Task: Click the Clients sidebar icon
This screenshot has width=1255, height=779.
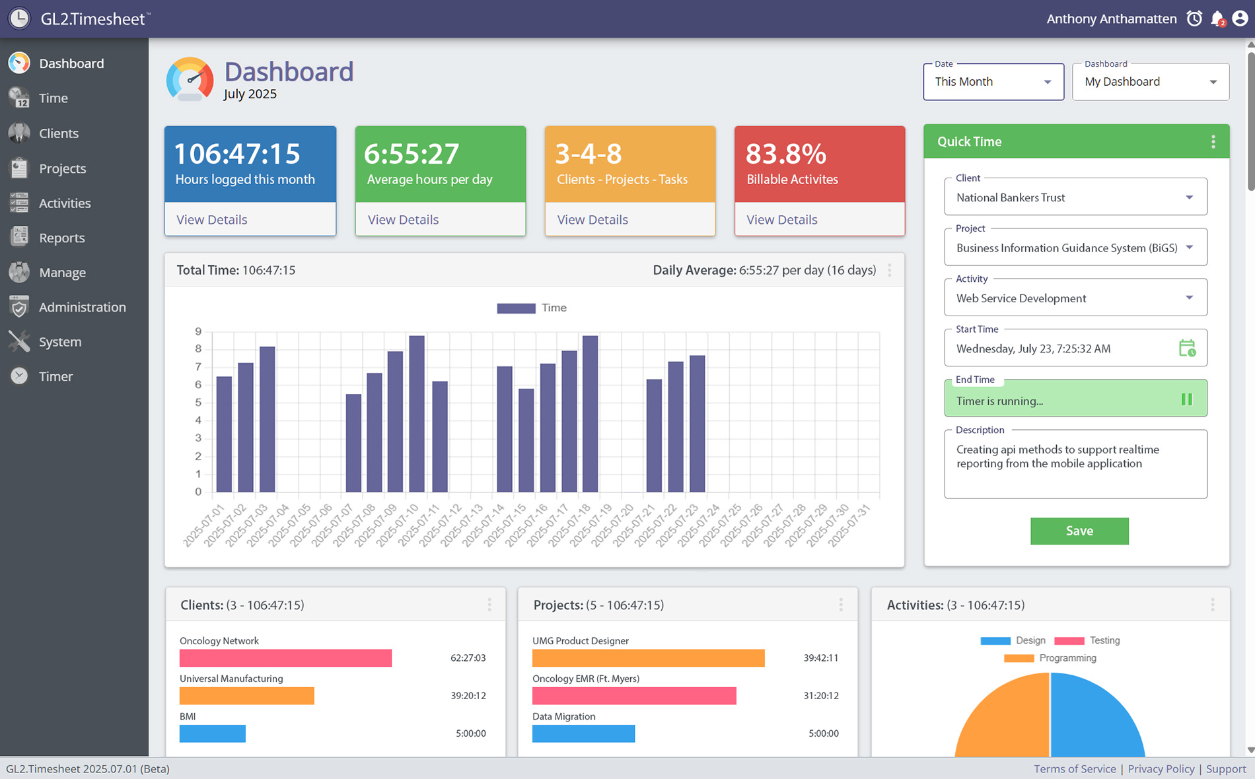Action: 19,133
